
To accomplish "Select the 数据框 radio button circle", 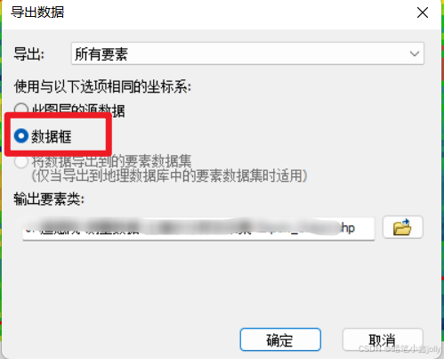I will [x=21, y=136].
